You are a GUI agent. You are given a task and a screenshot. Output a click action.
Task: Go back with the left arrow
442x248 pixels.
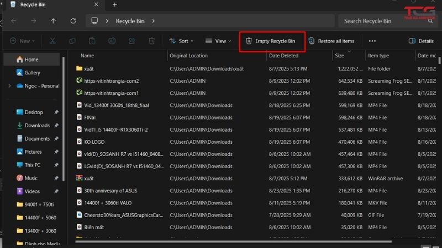(x=13, y=21)
